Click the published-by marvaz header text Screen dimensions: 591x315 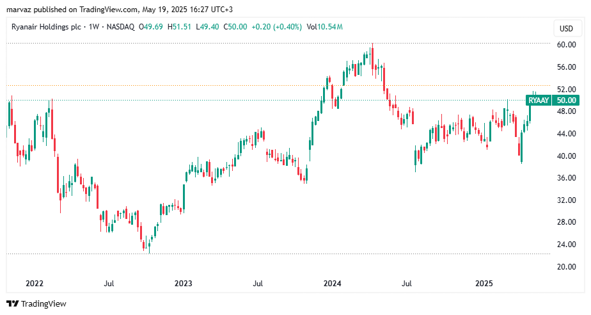coord(120,10)
